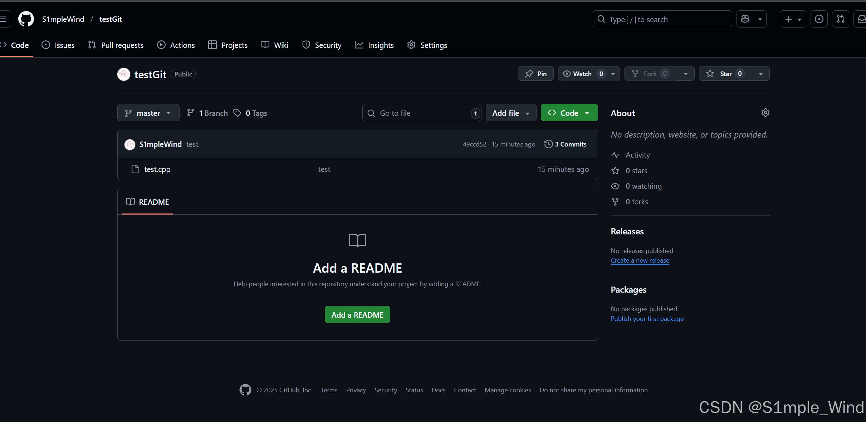Switch to the Pull requests tab
The width and height of the screenshot is (866, 422).
point(116,45)
